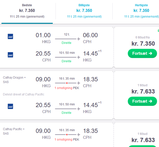Open the 1 omstigning PEK details for Cathay Dragon
Viewport: 159px width, 147px height.
tap(67, 88)
